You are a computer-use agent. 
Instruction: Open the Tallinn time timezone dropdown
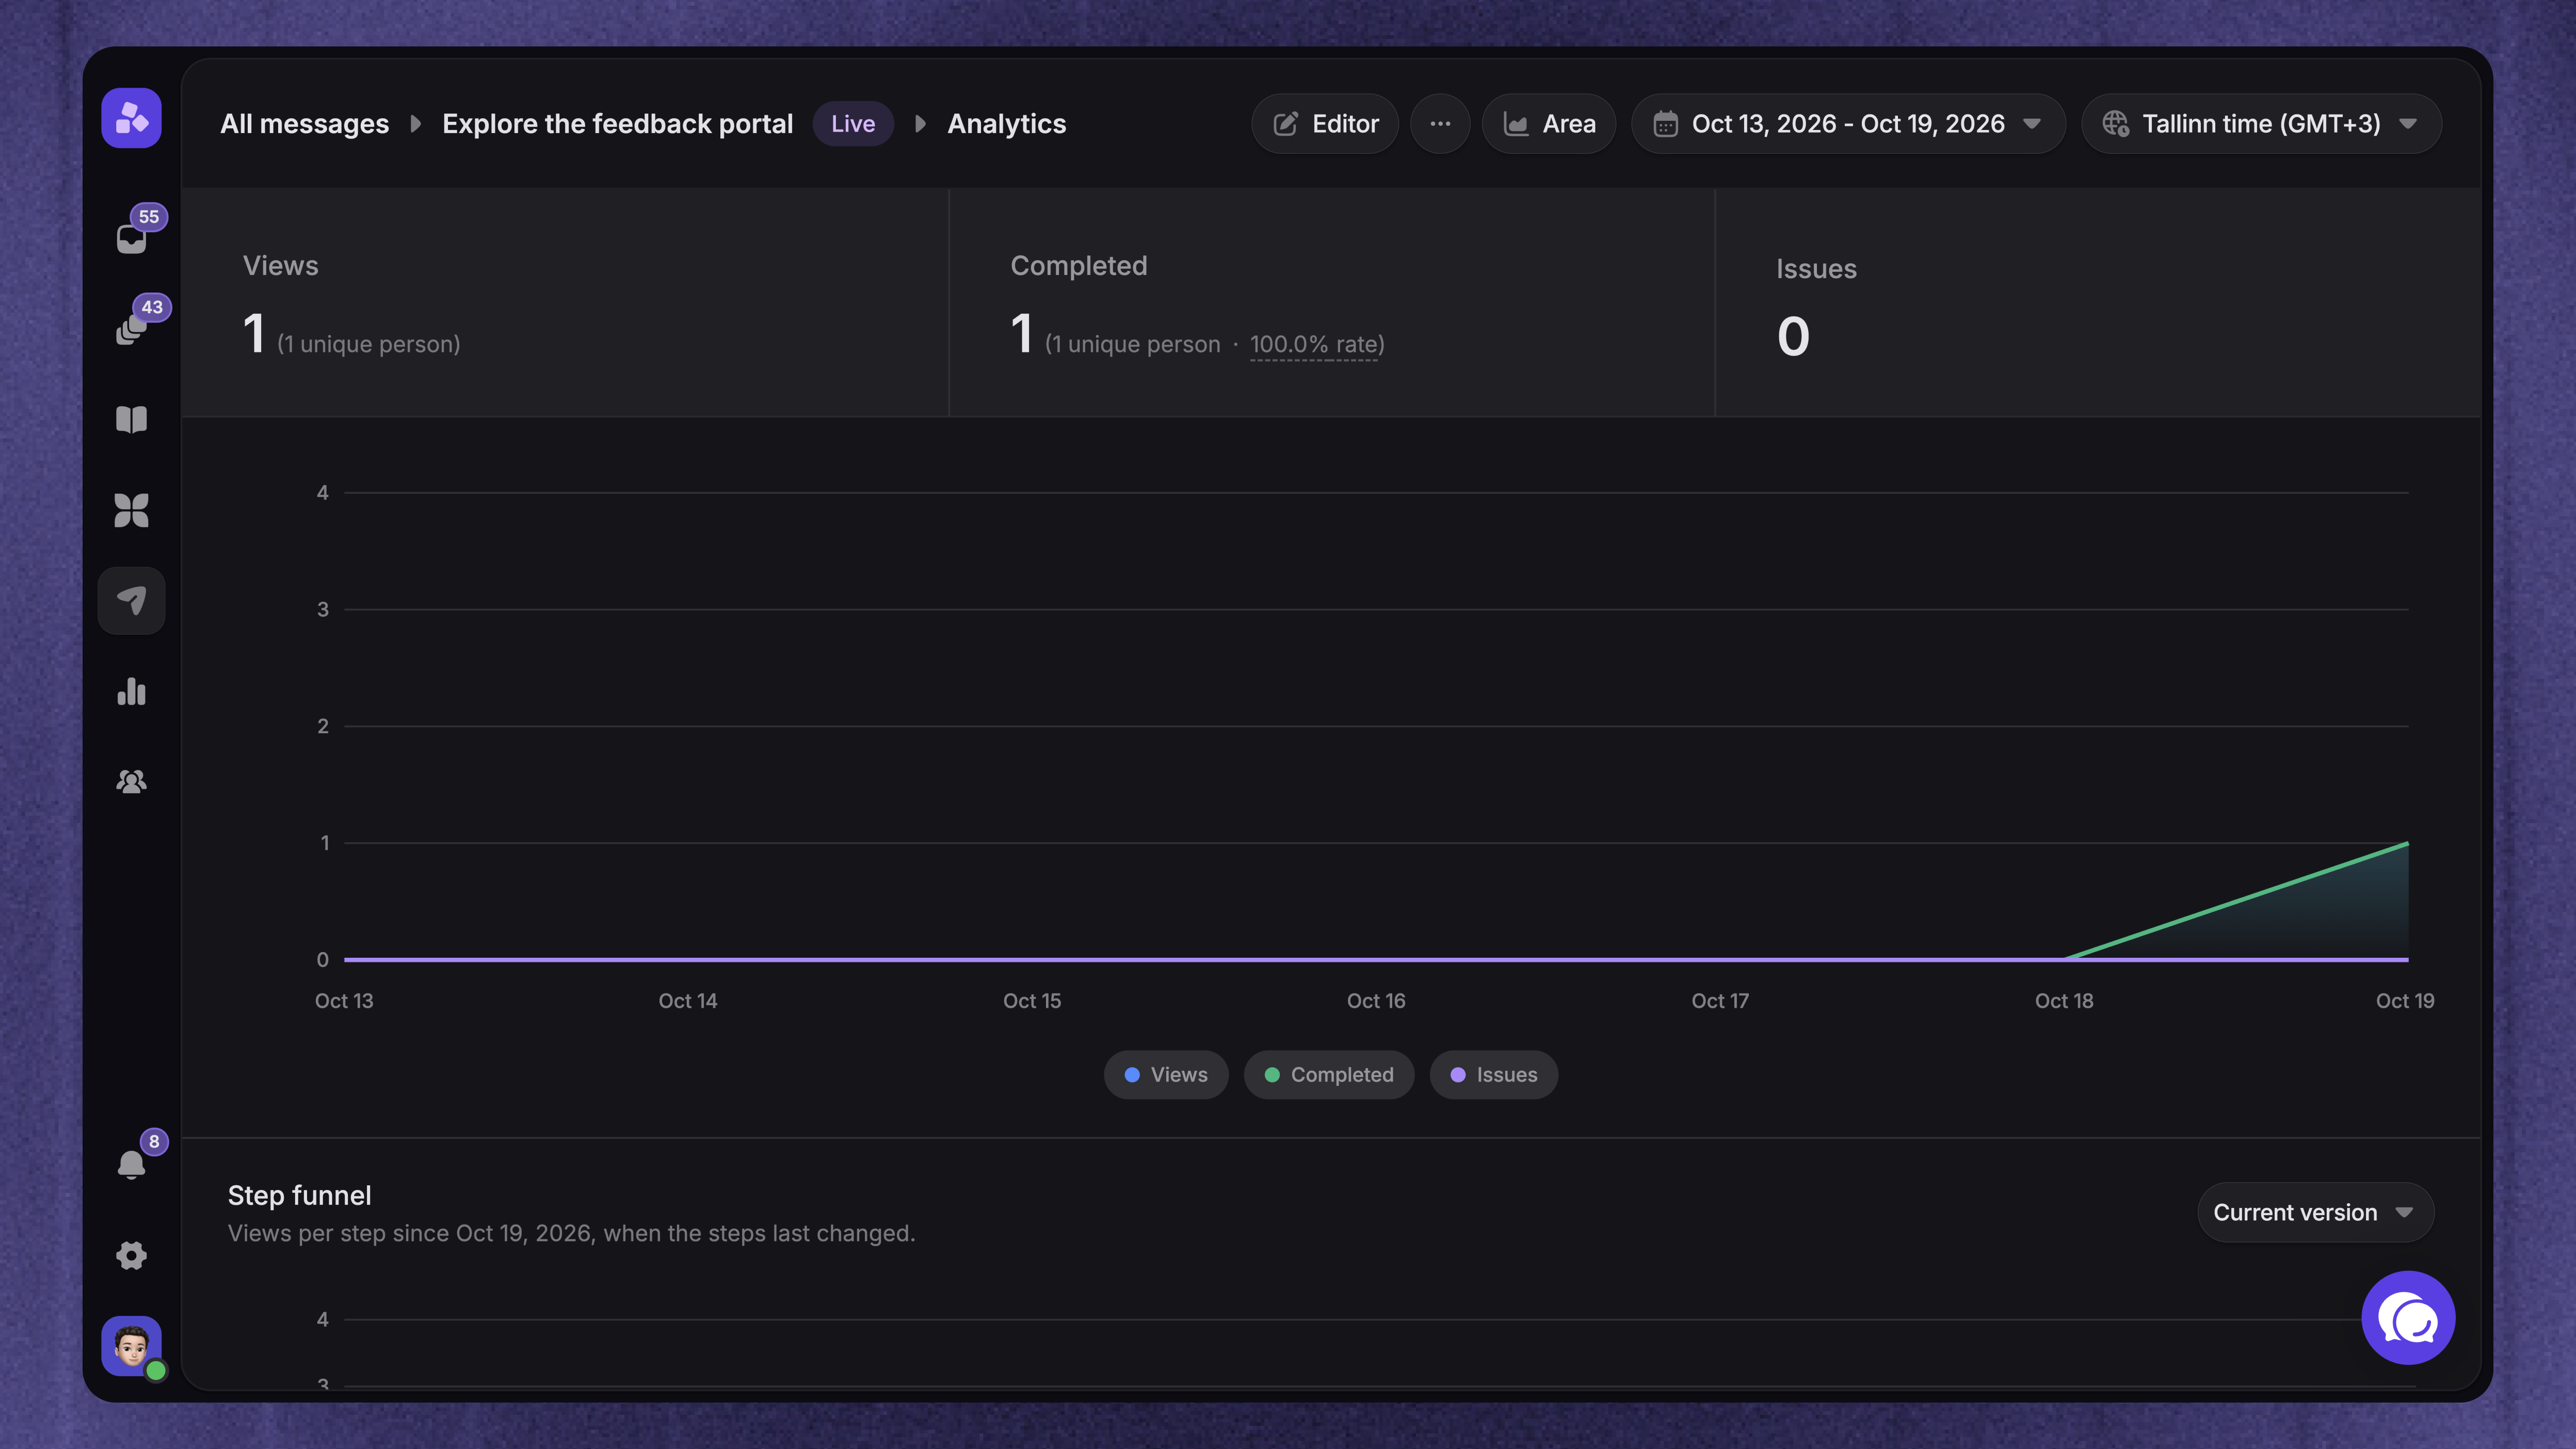[2261, 124]
